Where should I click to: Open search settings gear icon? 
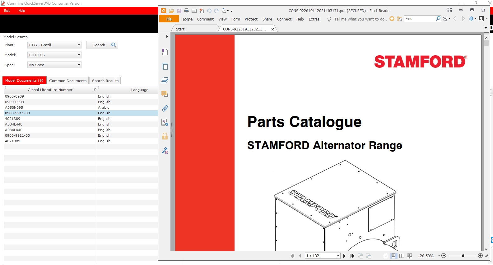click(x=445, y=19)
